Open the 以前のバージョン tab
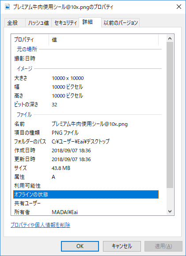186x256 pixels. [121, 23]
